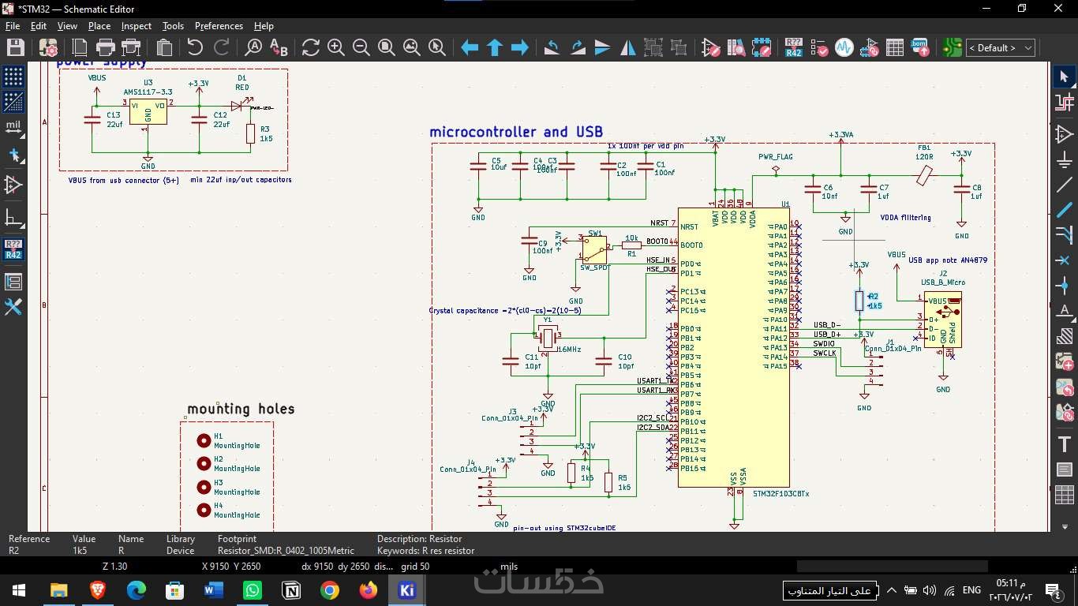Zoom to fit the page

tap(387, 47)
